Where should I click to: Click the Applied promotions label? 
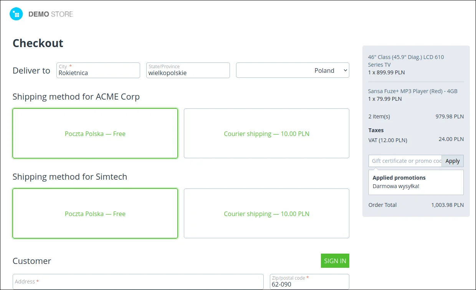tap(399, 178)
